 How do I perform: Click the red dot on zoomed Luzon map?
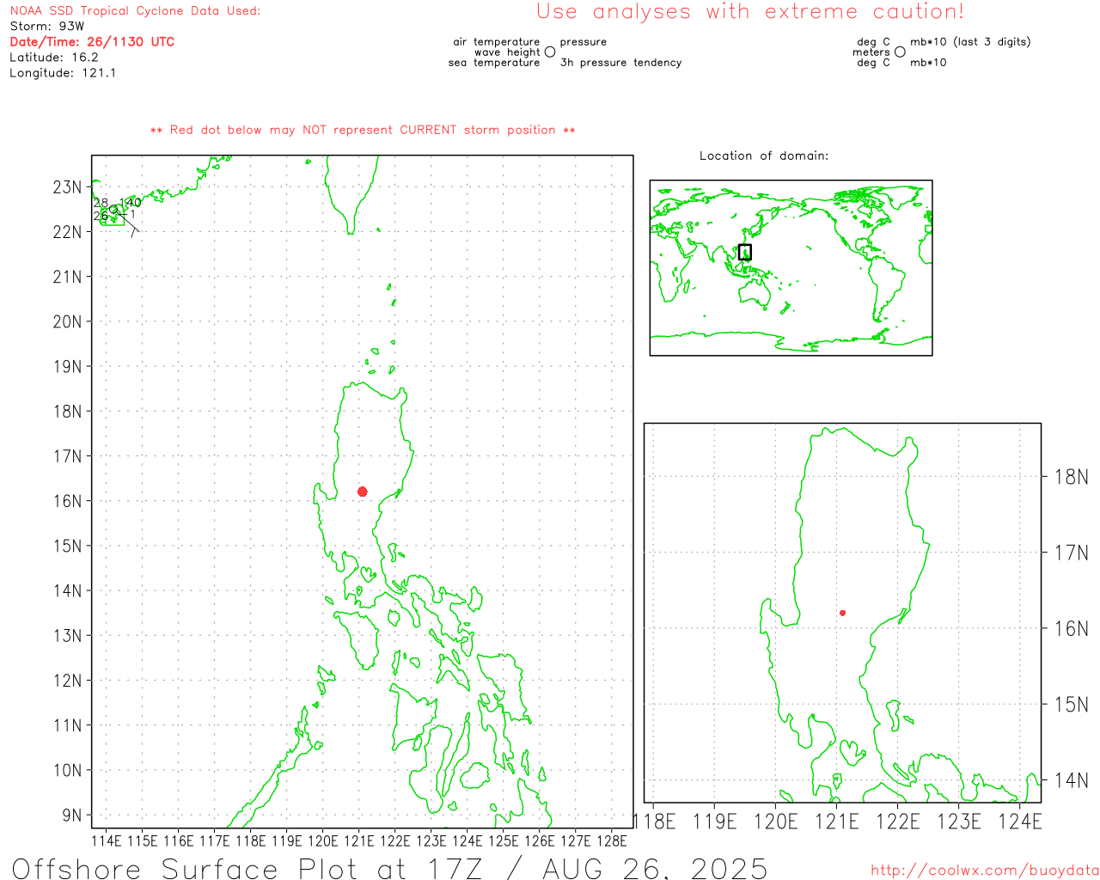pos(842,613)
